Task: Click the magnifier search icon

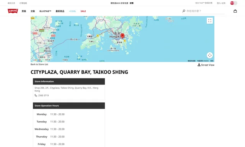Action: (x=184, y=11)
